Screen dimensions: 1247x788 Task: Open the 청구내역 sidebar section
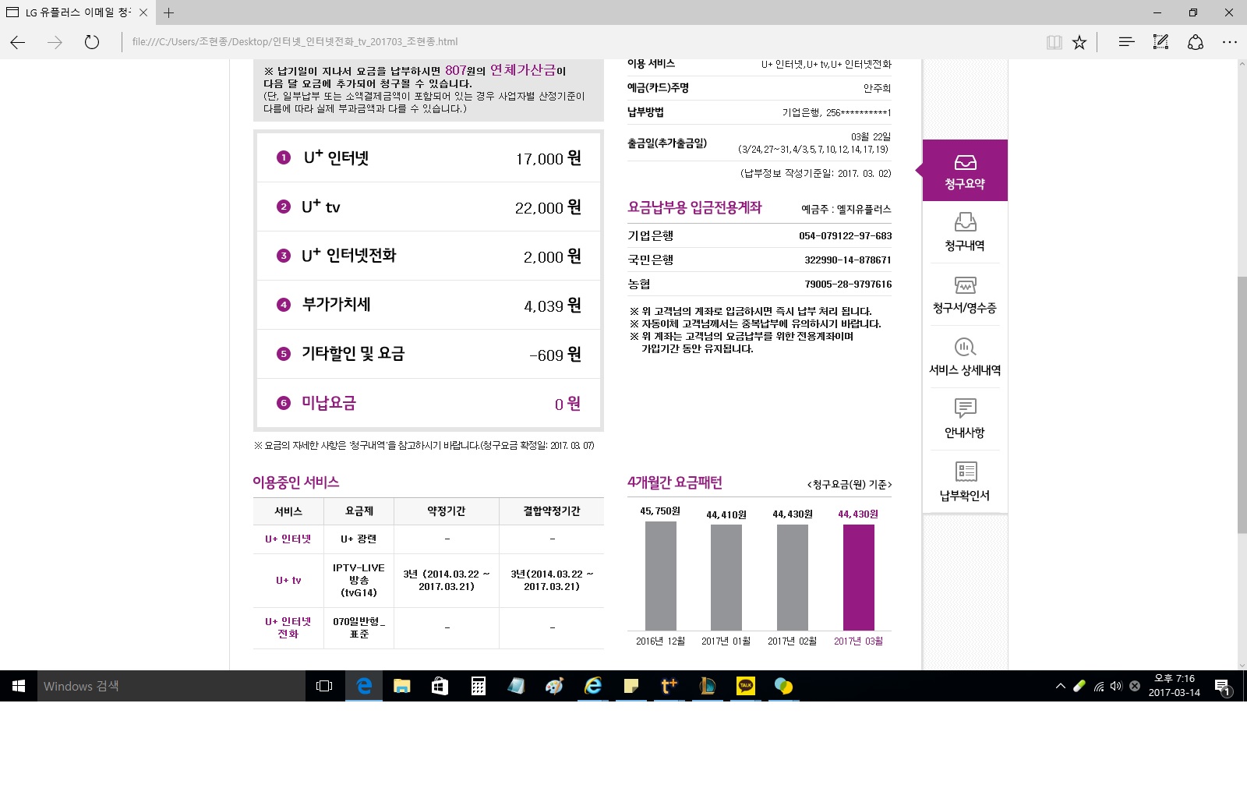(x=965, y=232)
